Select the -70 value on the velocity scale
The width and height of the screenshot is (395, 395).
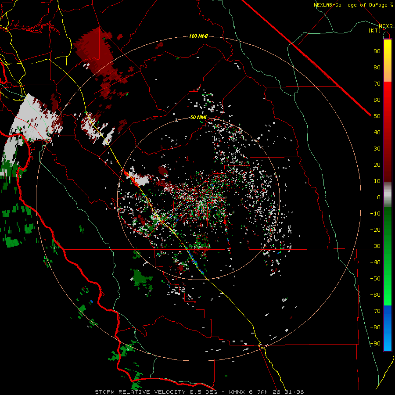pyautogui.click(x=375, y=311)
